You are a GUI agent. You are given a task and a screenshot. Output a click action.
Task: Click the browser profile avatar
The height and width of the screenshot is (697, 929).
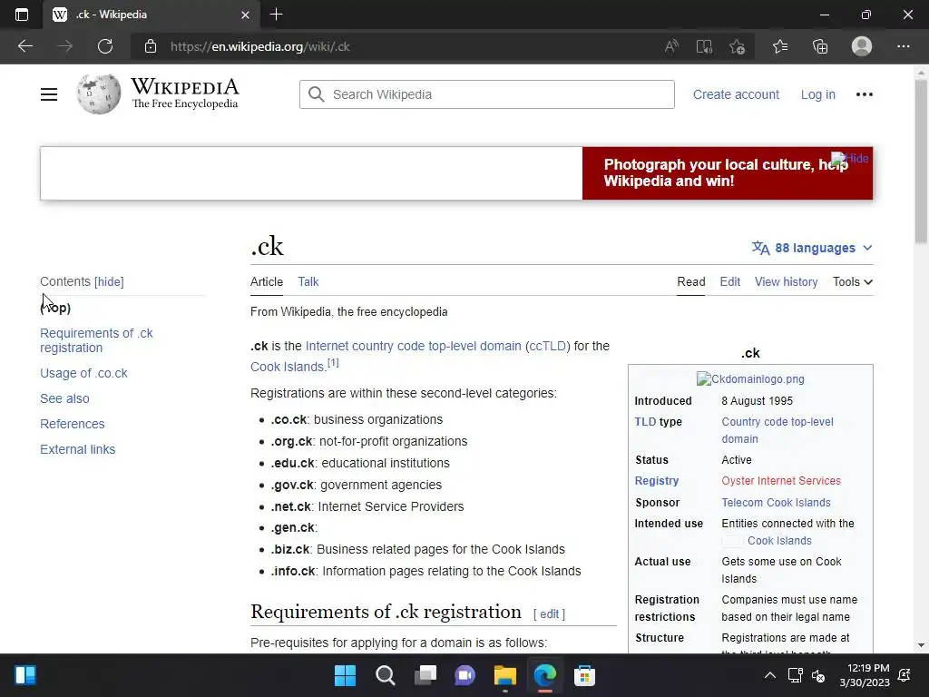[862, 46]
